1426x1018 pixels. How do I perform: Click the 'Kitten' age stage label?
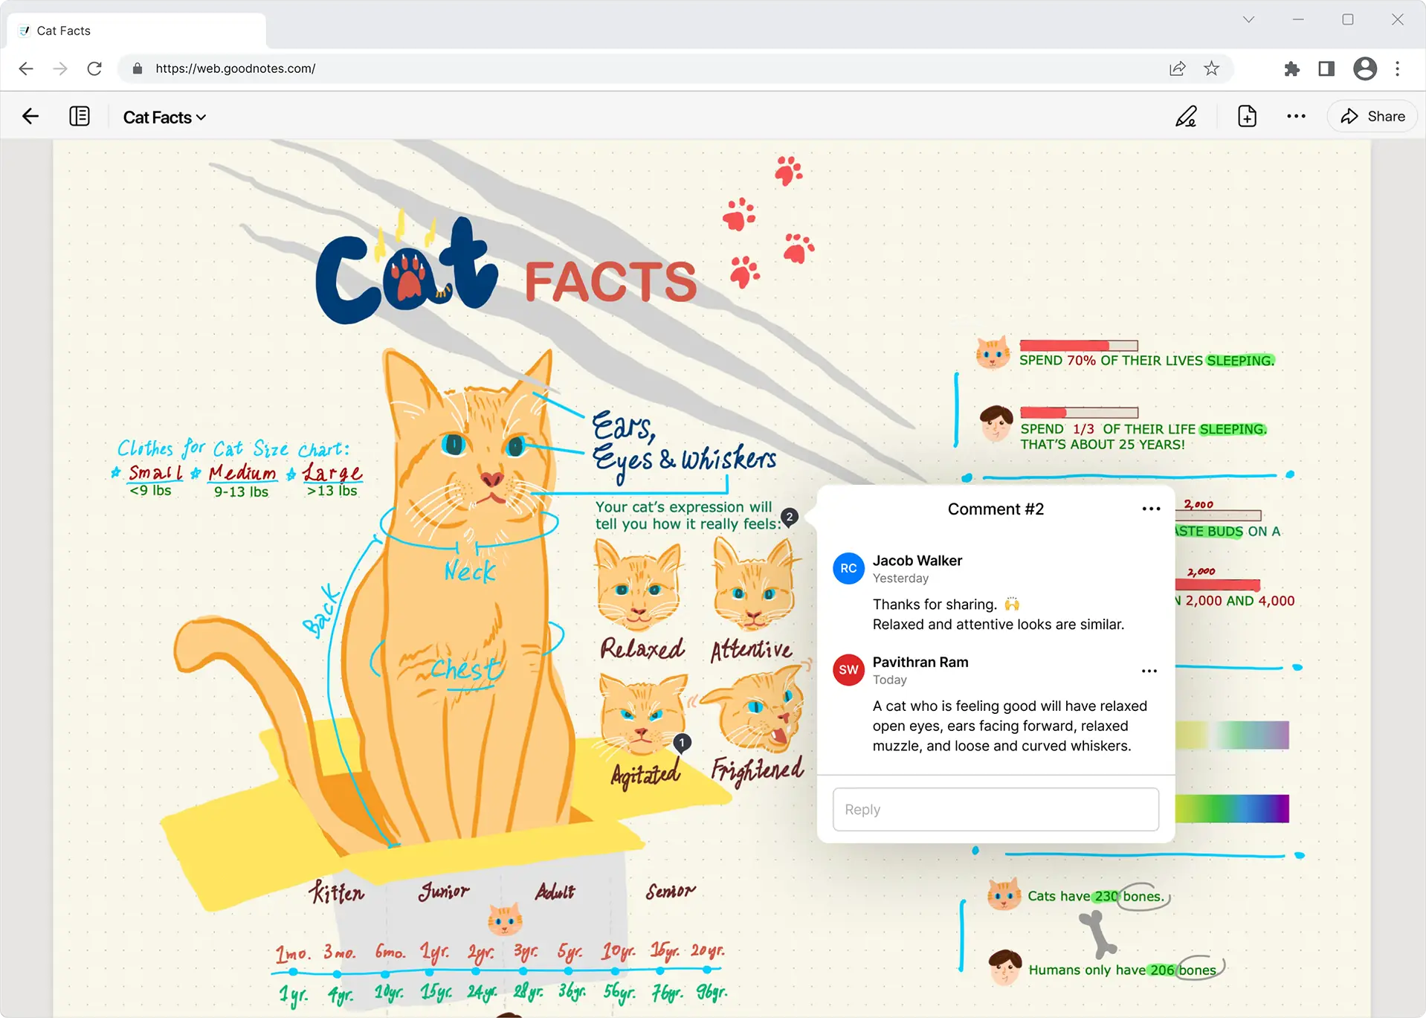pos(338,892)
